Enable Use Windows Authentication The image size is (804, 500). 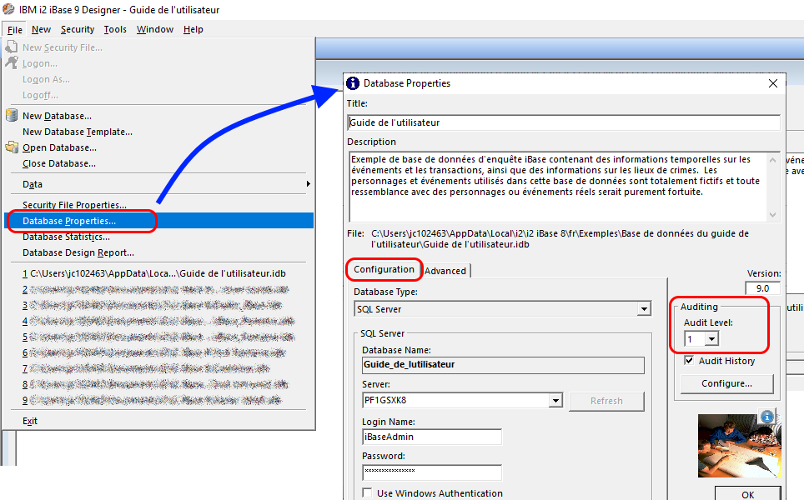pyautogui.click(x=366, y=492)
